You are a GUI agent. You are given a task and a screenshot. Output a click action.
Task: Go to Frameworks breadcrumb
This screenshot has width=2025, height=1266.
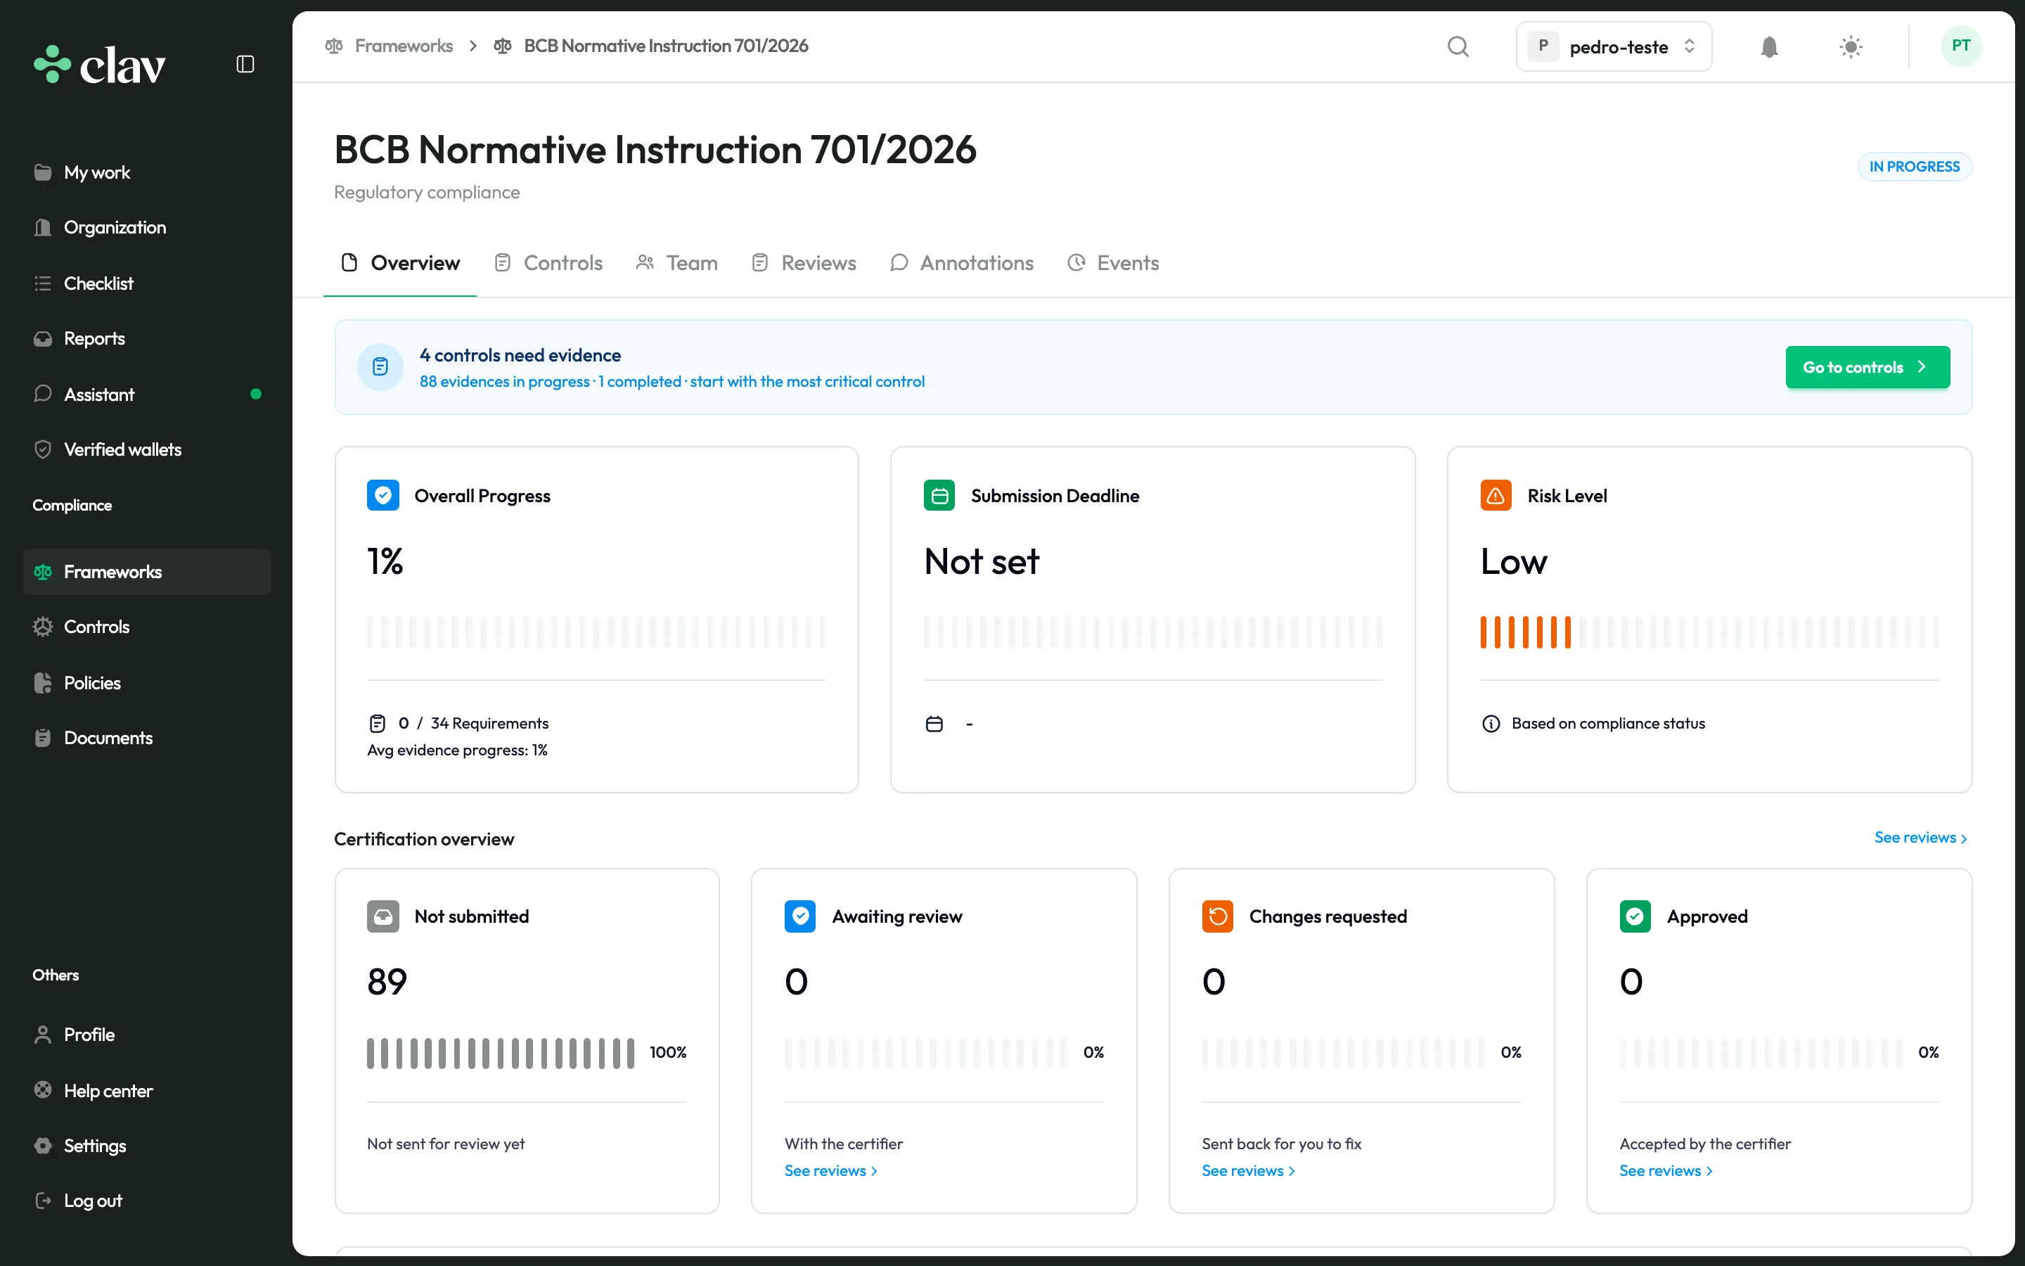[x=389, y=46]
